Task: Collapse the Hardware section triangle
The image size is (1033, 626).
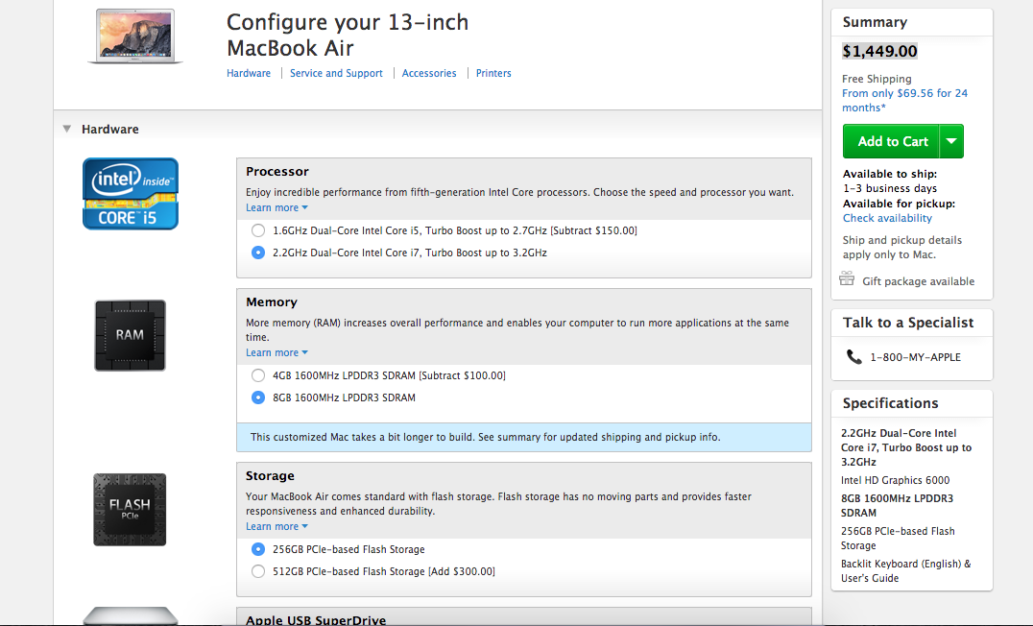Action: click(x=66, y=129)
